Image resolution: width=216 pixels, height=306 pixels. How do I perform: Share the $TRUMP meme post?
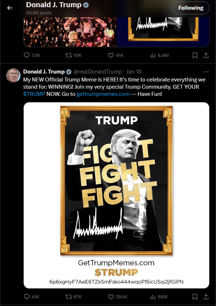click(x=206, y=297)
